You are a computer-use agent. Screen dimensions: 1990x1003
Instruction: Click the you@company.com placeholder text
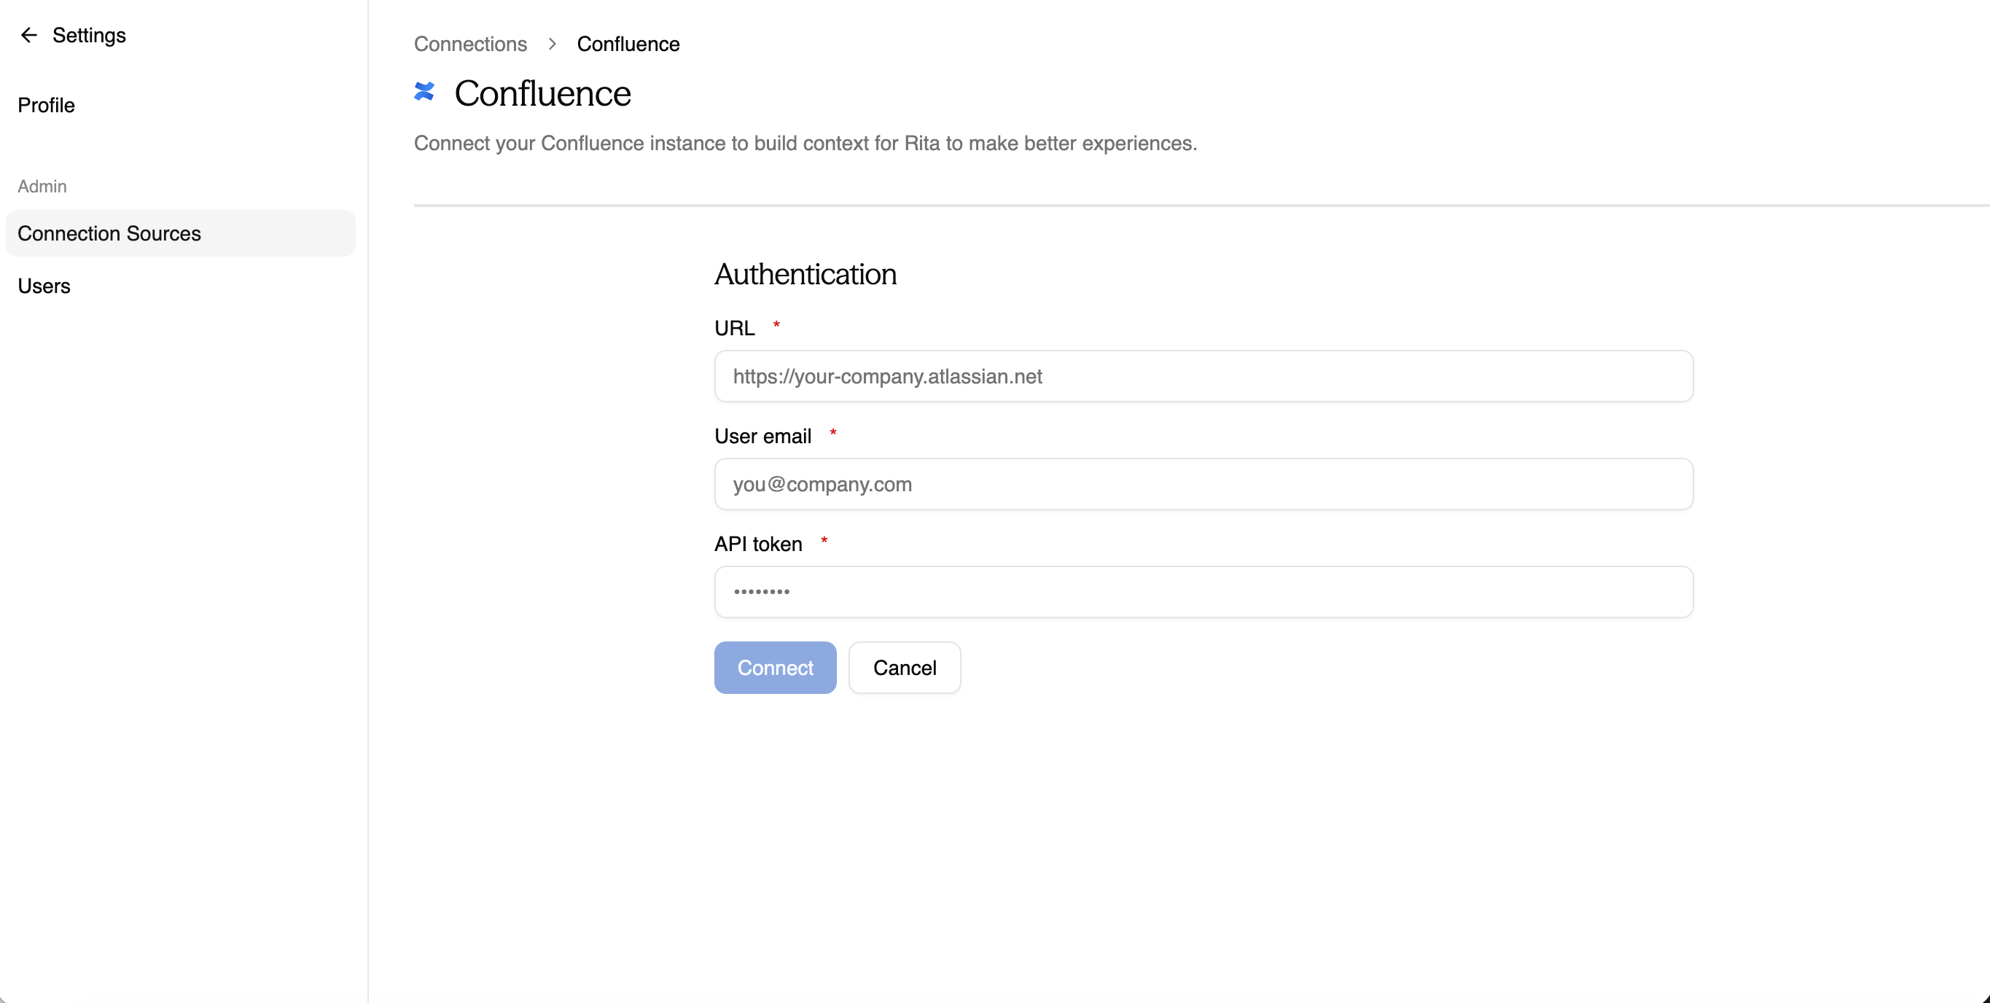tap(822, 485)
